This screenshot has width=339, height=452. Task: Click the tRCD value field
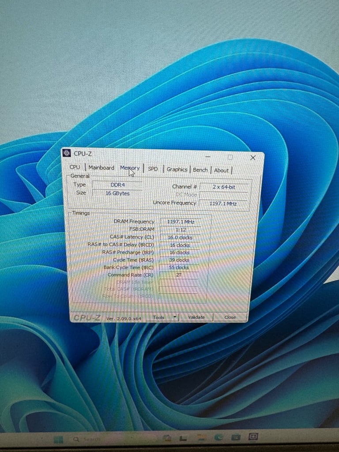[180, 245]
